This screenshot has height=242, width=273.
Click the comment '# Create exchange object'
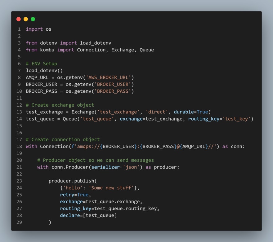60,105
